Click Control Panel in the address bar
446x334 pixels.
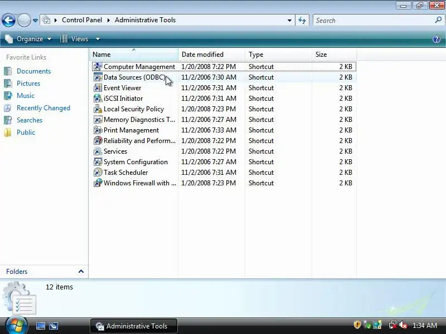tap(82, 20)
